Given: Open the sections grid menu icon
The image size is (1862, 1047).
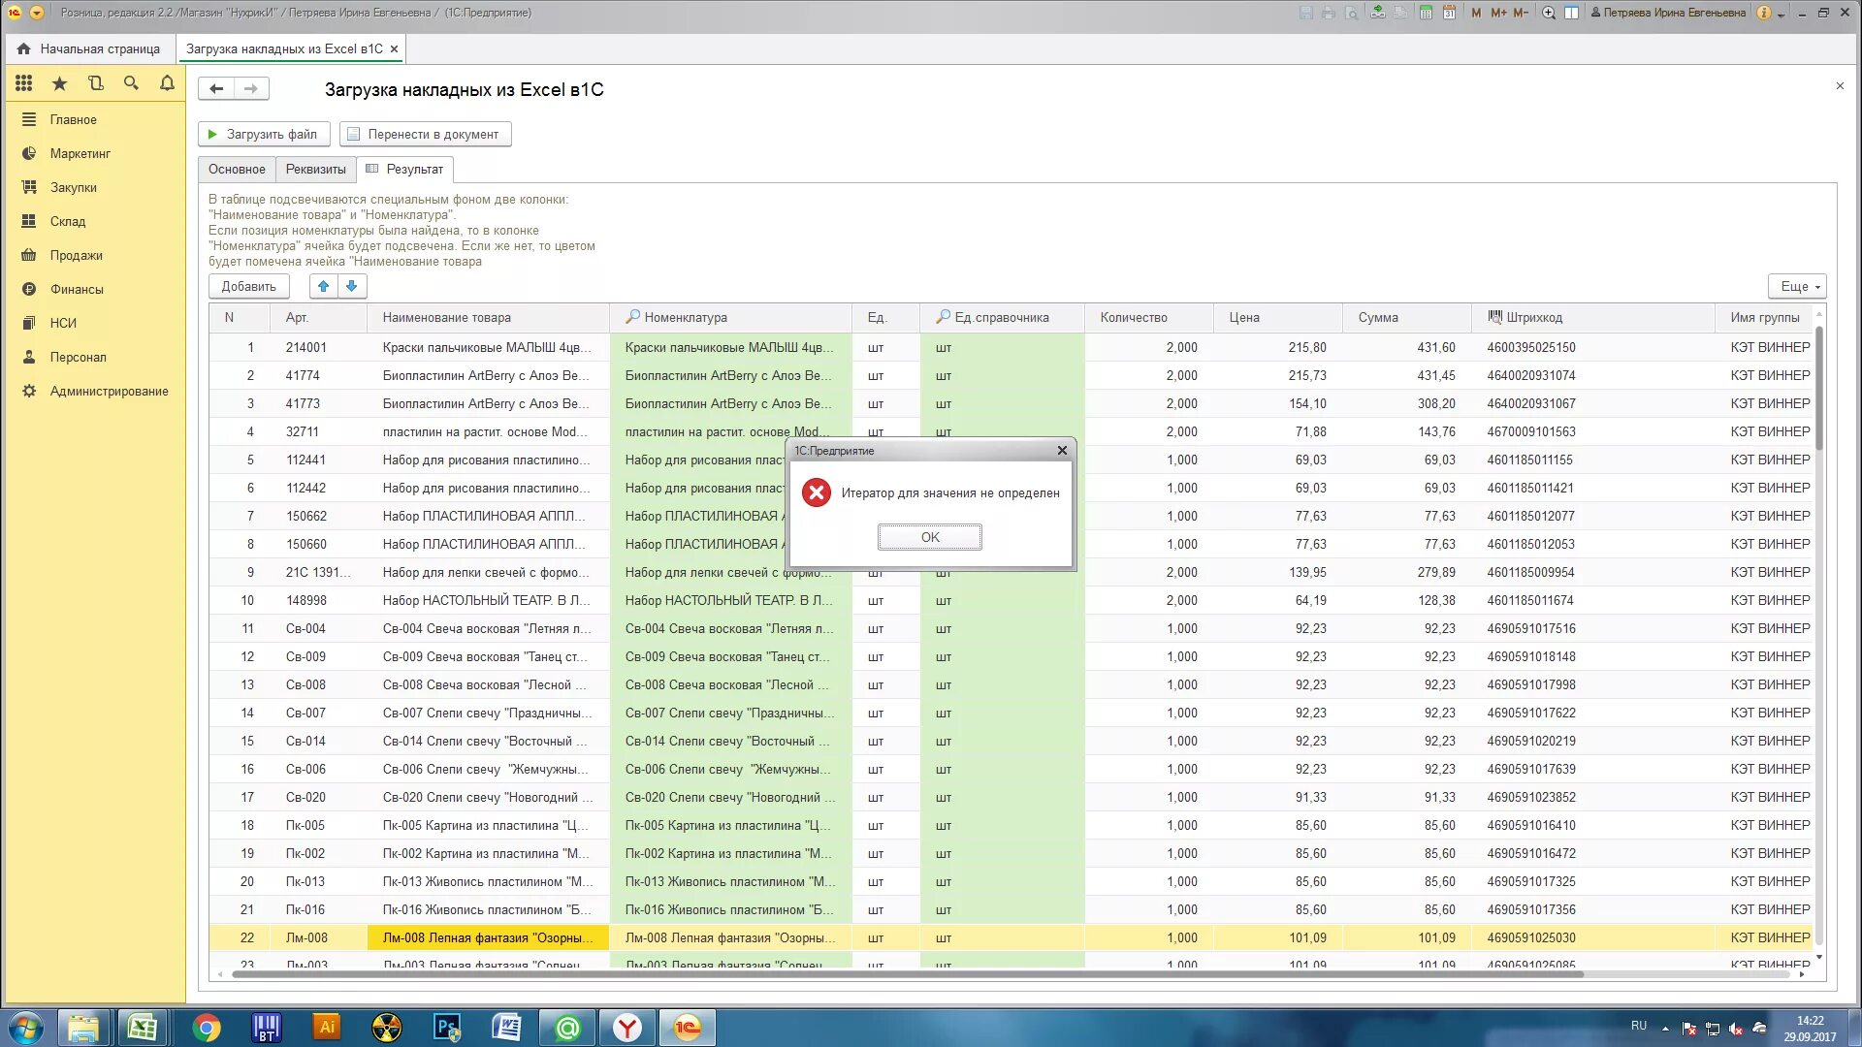Looking at the screenshot, I should 23,83.
